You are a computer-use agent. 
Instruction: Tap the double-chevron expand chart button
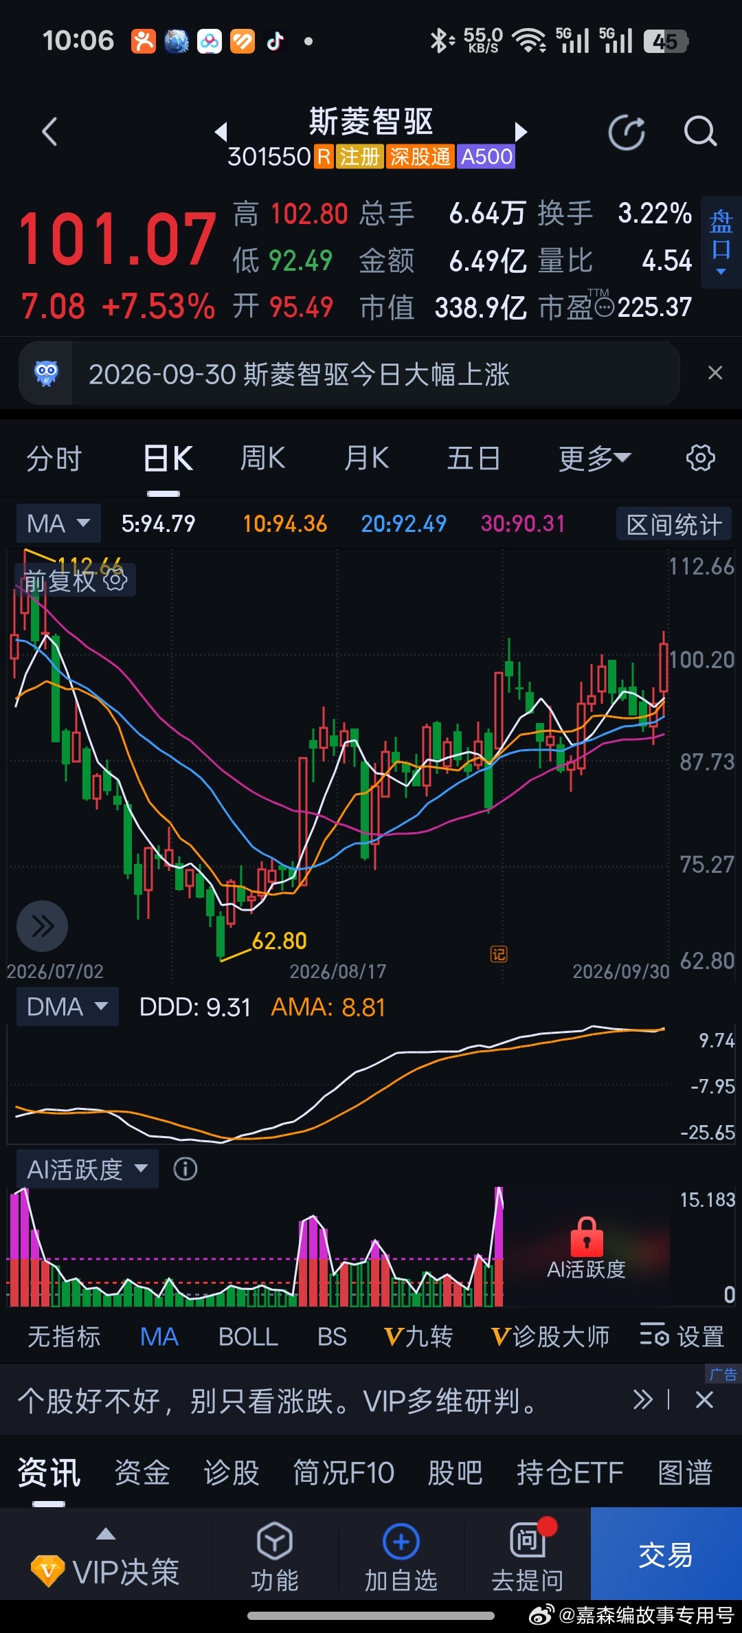click(42, 926)
